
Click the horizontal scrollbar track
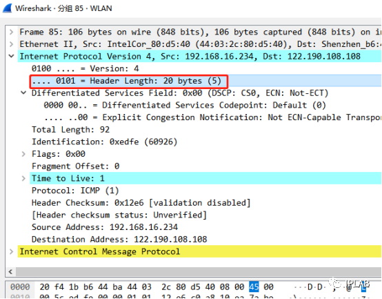(x=199, y=271)
